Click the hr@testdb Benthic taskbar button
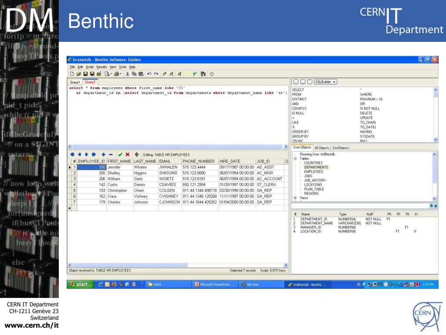This screenshot has width=446, height=335. [307, 284]
